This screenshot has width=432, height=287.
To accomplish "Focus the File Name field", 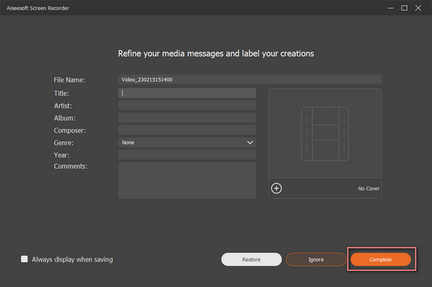I will (x=250, y=79).
